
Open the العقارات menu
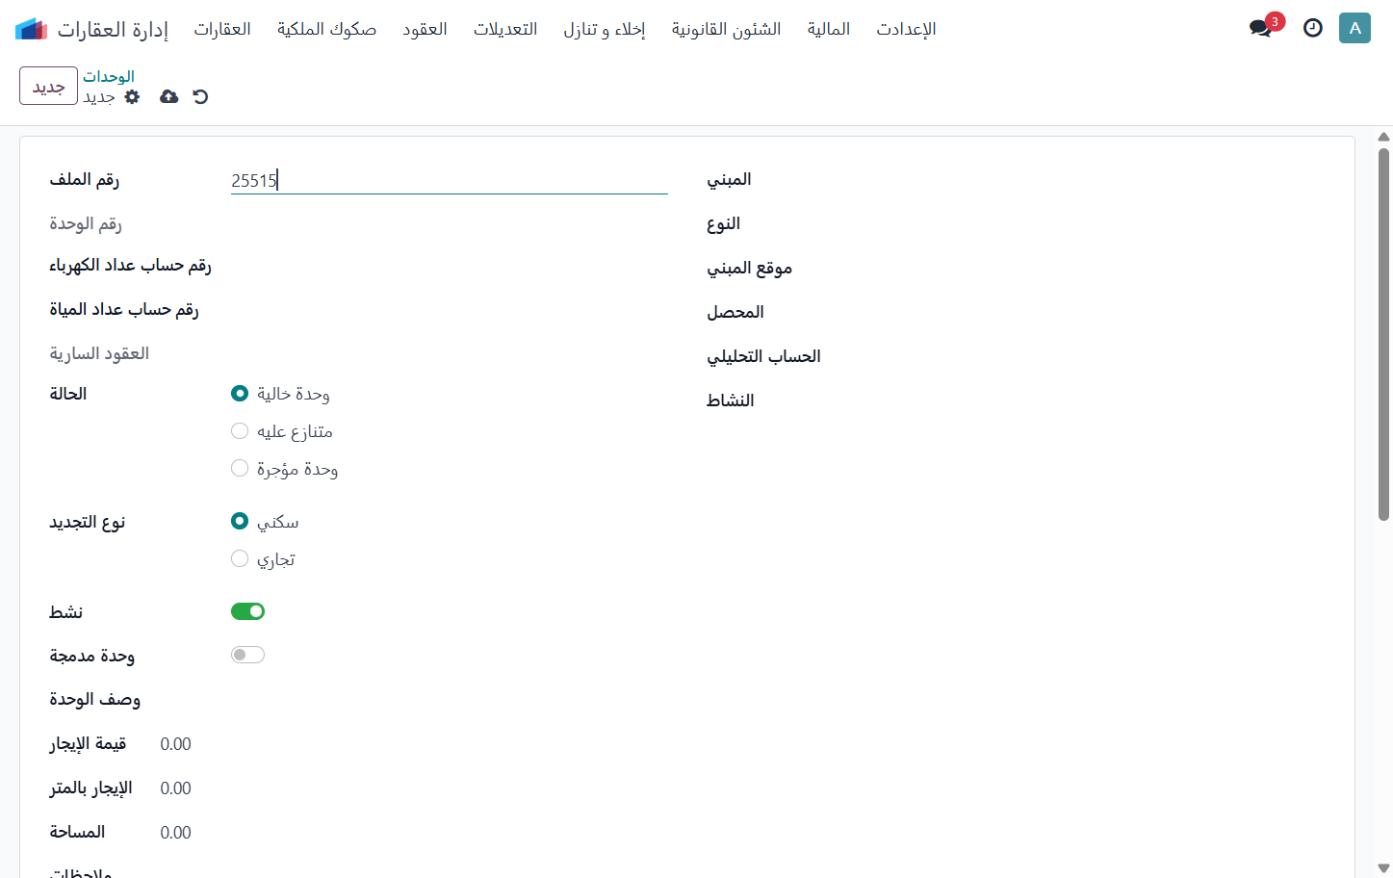[x=222, y=29]
